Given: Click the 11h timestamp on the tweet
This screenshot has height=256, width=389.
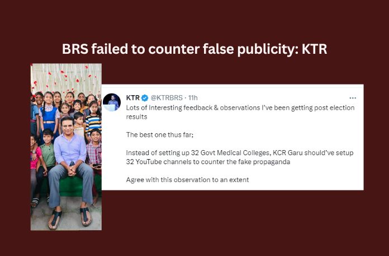Looking at the screenshot, I should 193,98.
